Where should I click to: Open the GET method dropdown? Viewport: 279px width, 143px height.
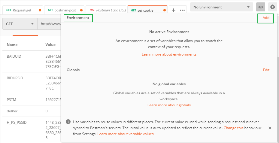(x=20, y=24)
